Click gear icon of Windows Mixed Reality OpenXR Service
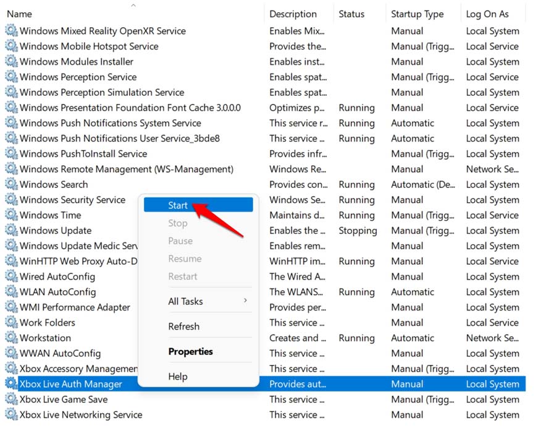This screenshot has width=541, height=428. point(11,30)
